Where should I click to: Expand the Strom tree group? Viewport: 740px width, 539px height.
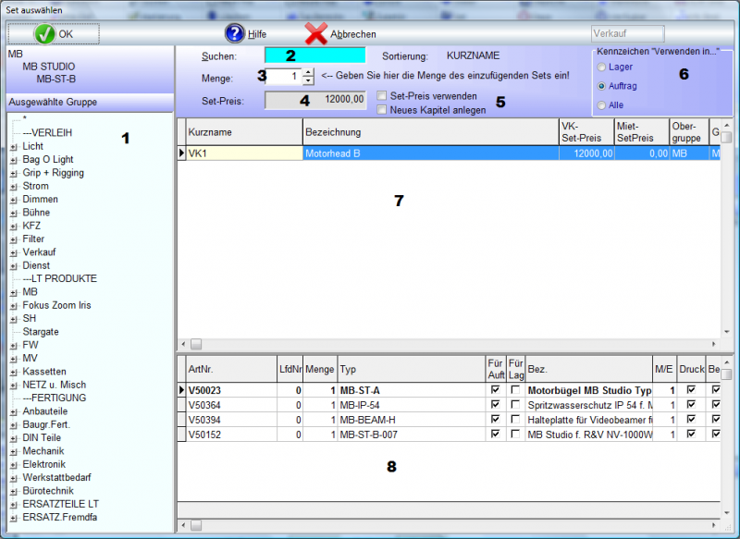pyautogui.click(x=14, y=187)
